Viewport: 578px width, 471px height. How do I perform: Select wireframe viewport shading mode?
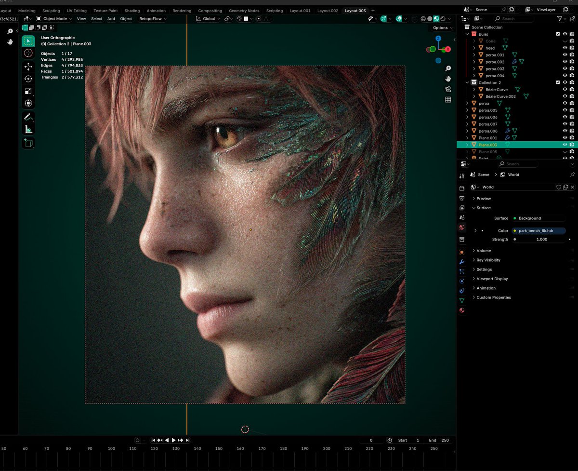(423, 19)
